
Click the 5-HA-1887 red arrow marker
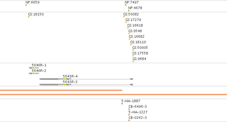(x=122, y=104)
